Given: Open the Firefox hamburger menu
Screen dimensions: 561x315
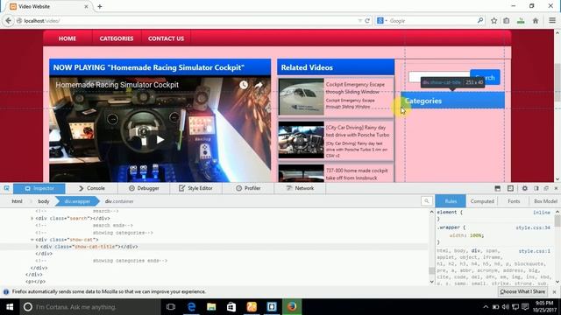Looking at the screenshot, I should (552, 21).
